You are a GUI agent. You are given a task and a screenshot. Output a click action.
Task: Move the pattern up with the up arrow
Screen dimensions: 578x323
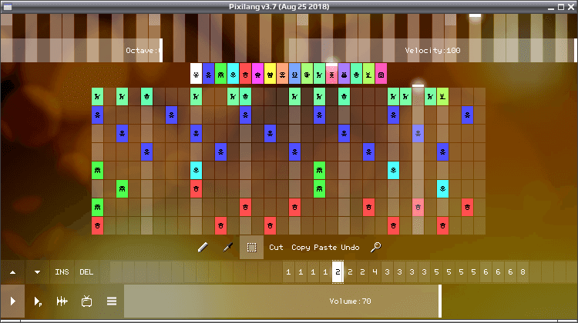point(12,272)
